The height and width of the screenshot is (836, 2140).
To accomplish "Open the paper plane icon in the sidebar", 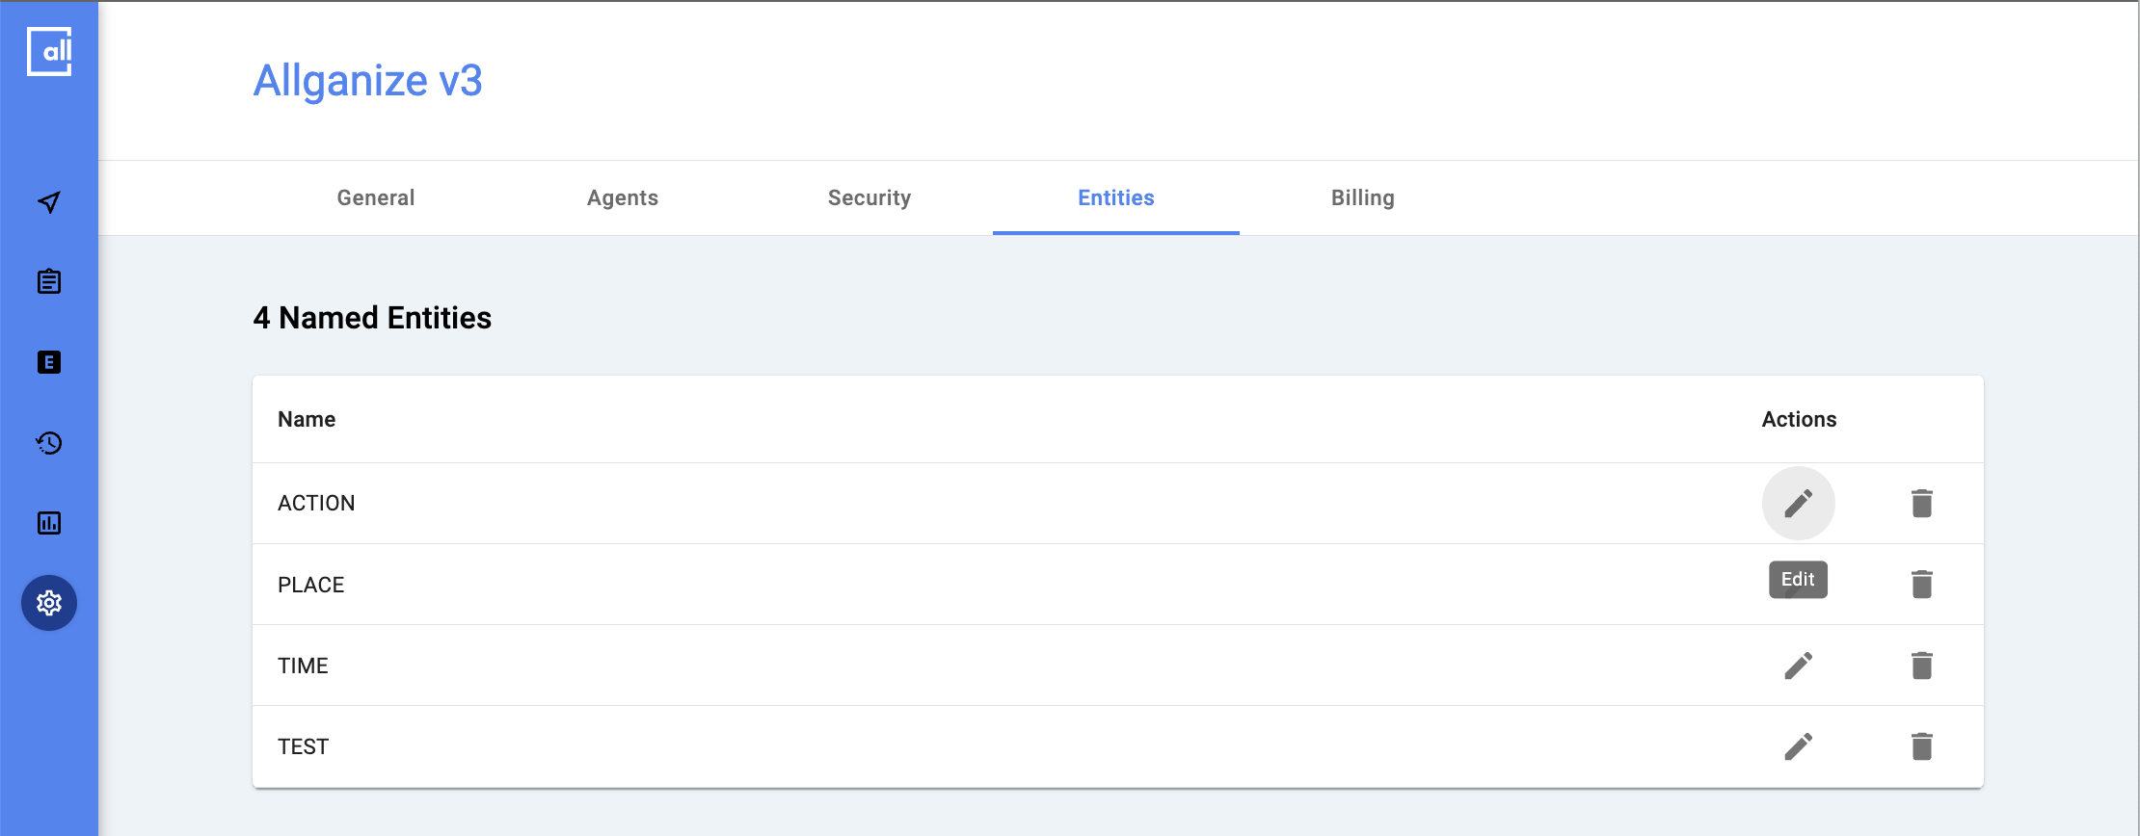I will click(49, 202).
